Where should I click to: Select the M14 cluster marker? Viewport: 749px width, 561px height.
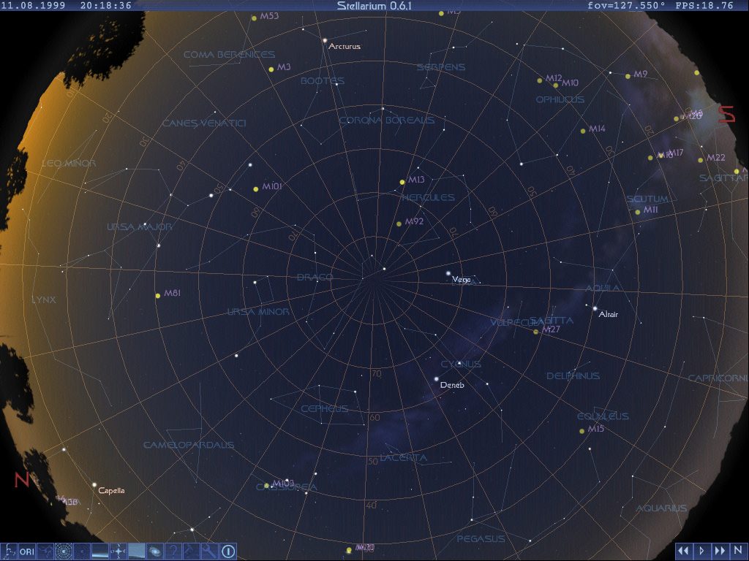point(583,131)
